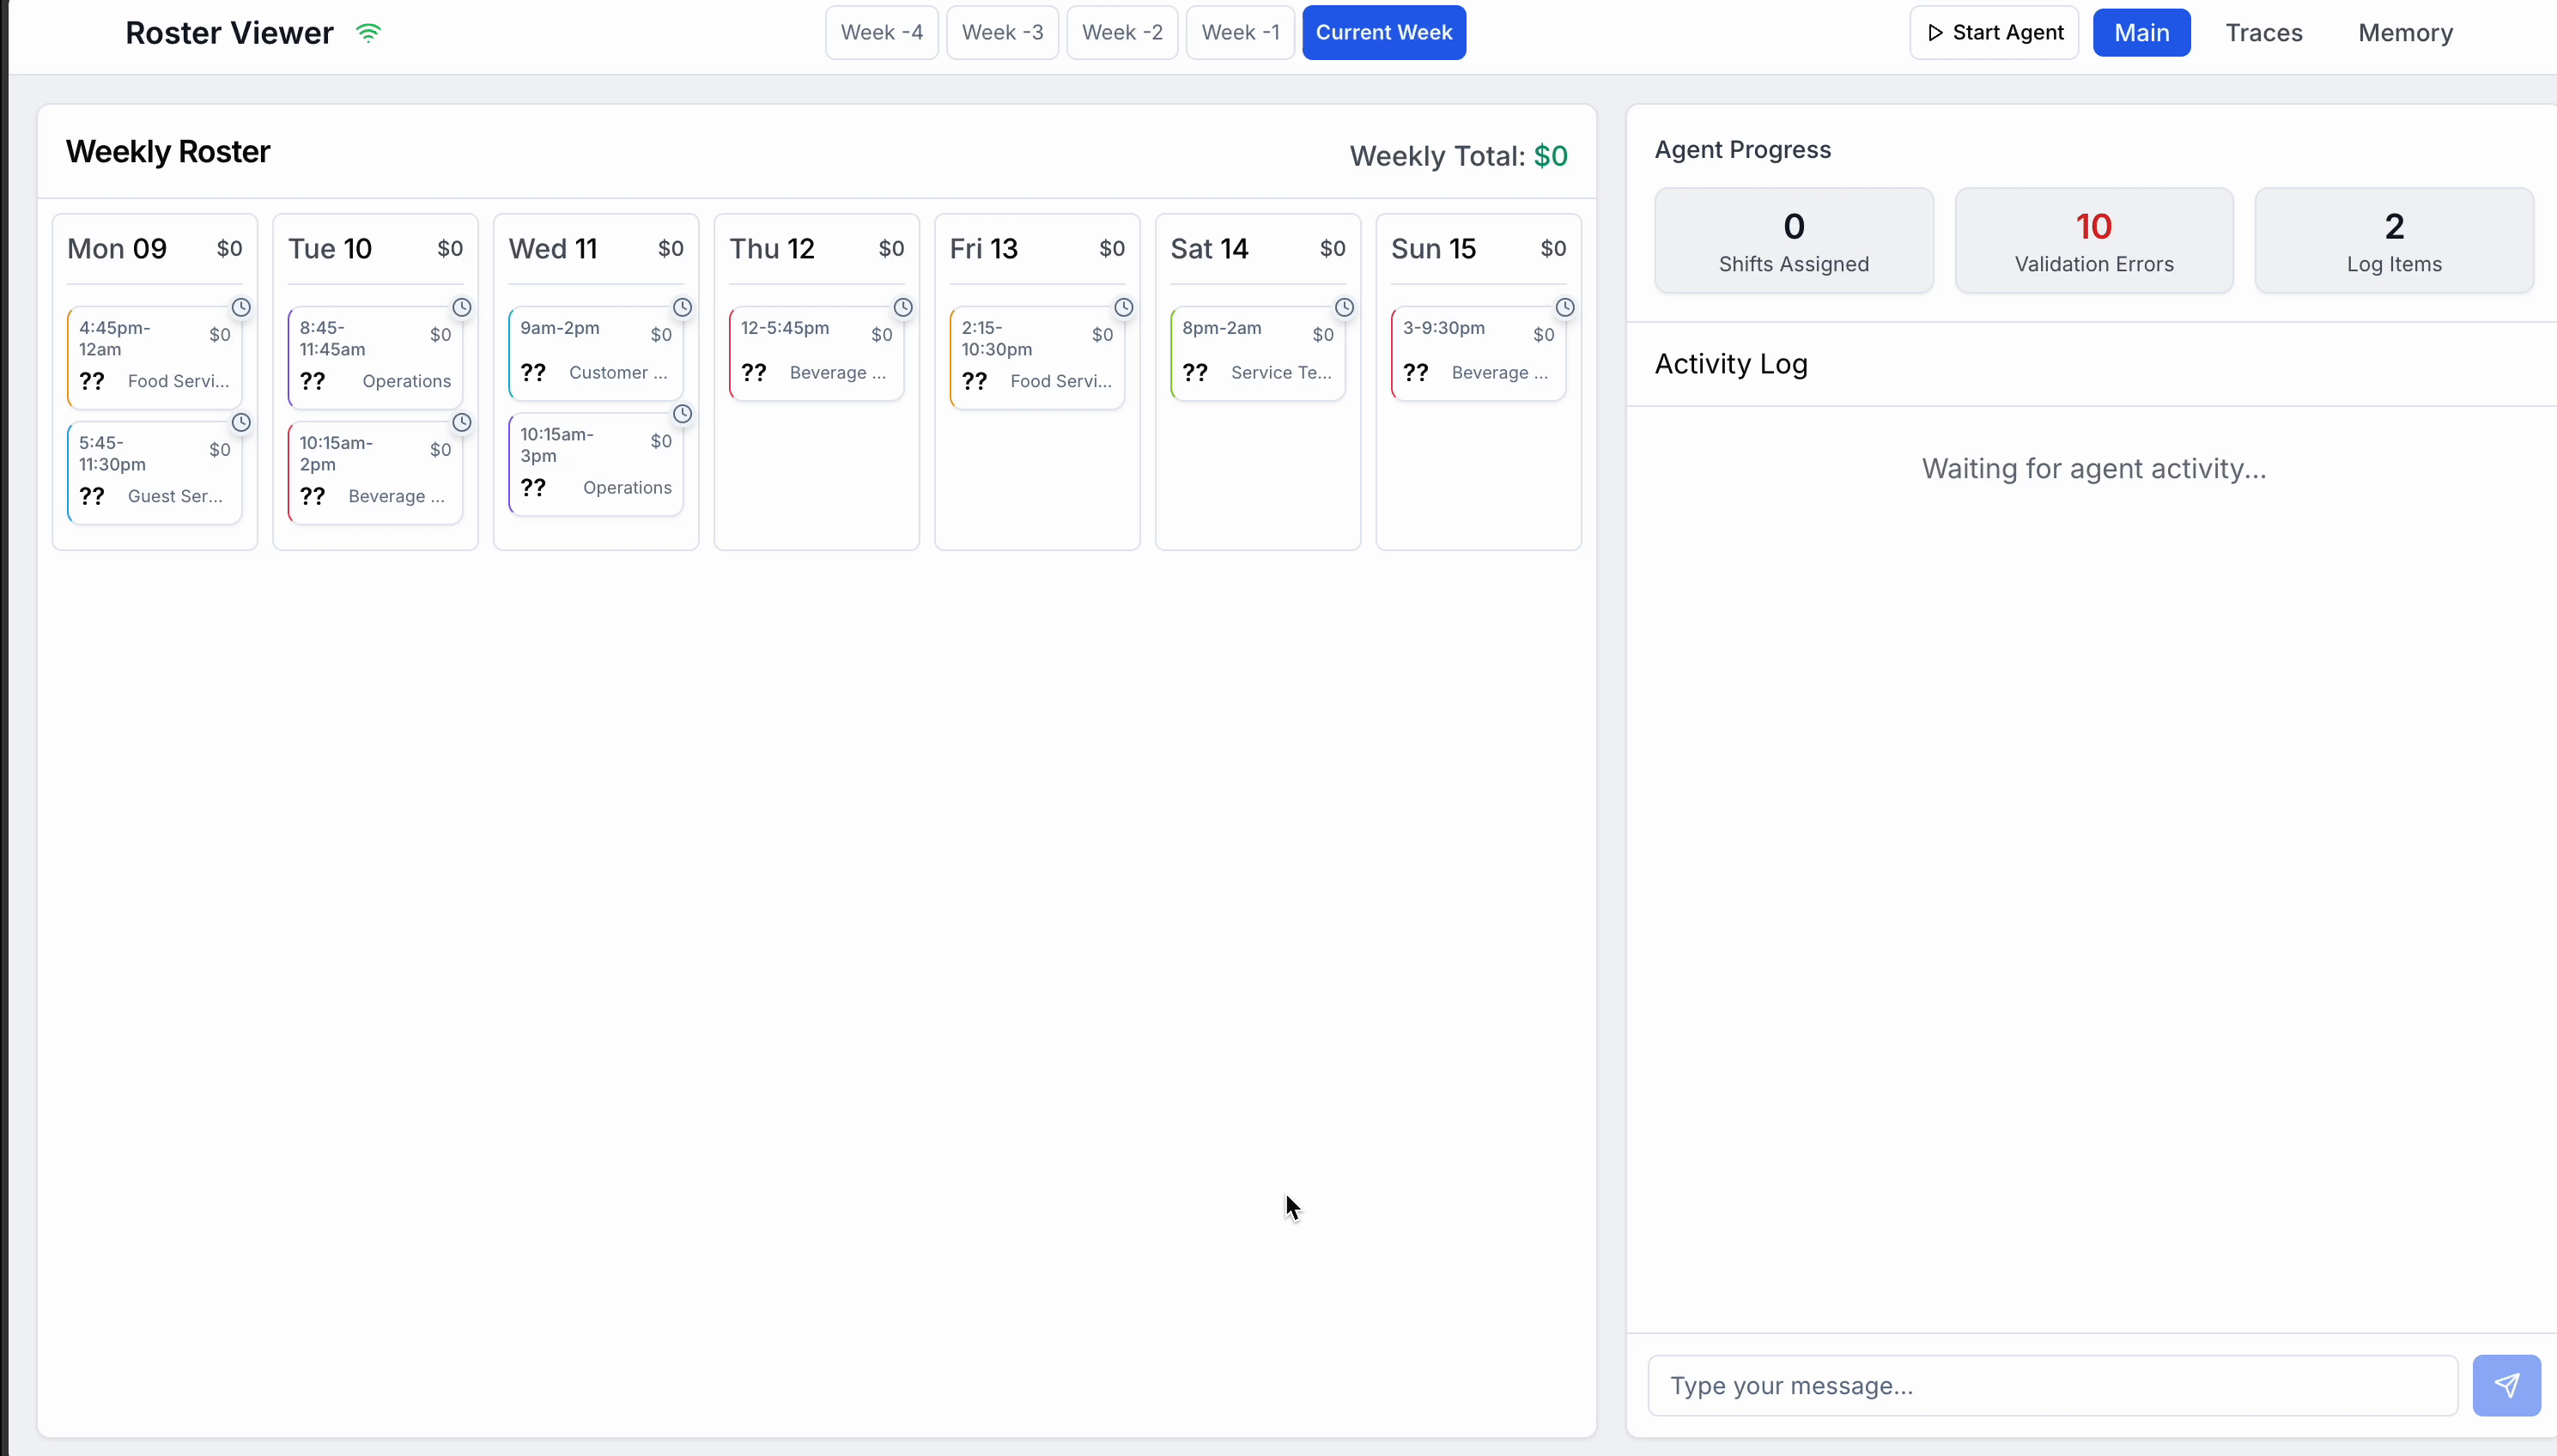Click the clock icon on Tuesday's 8:45 shift

(462, 307)
